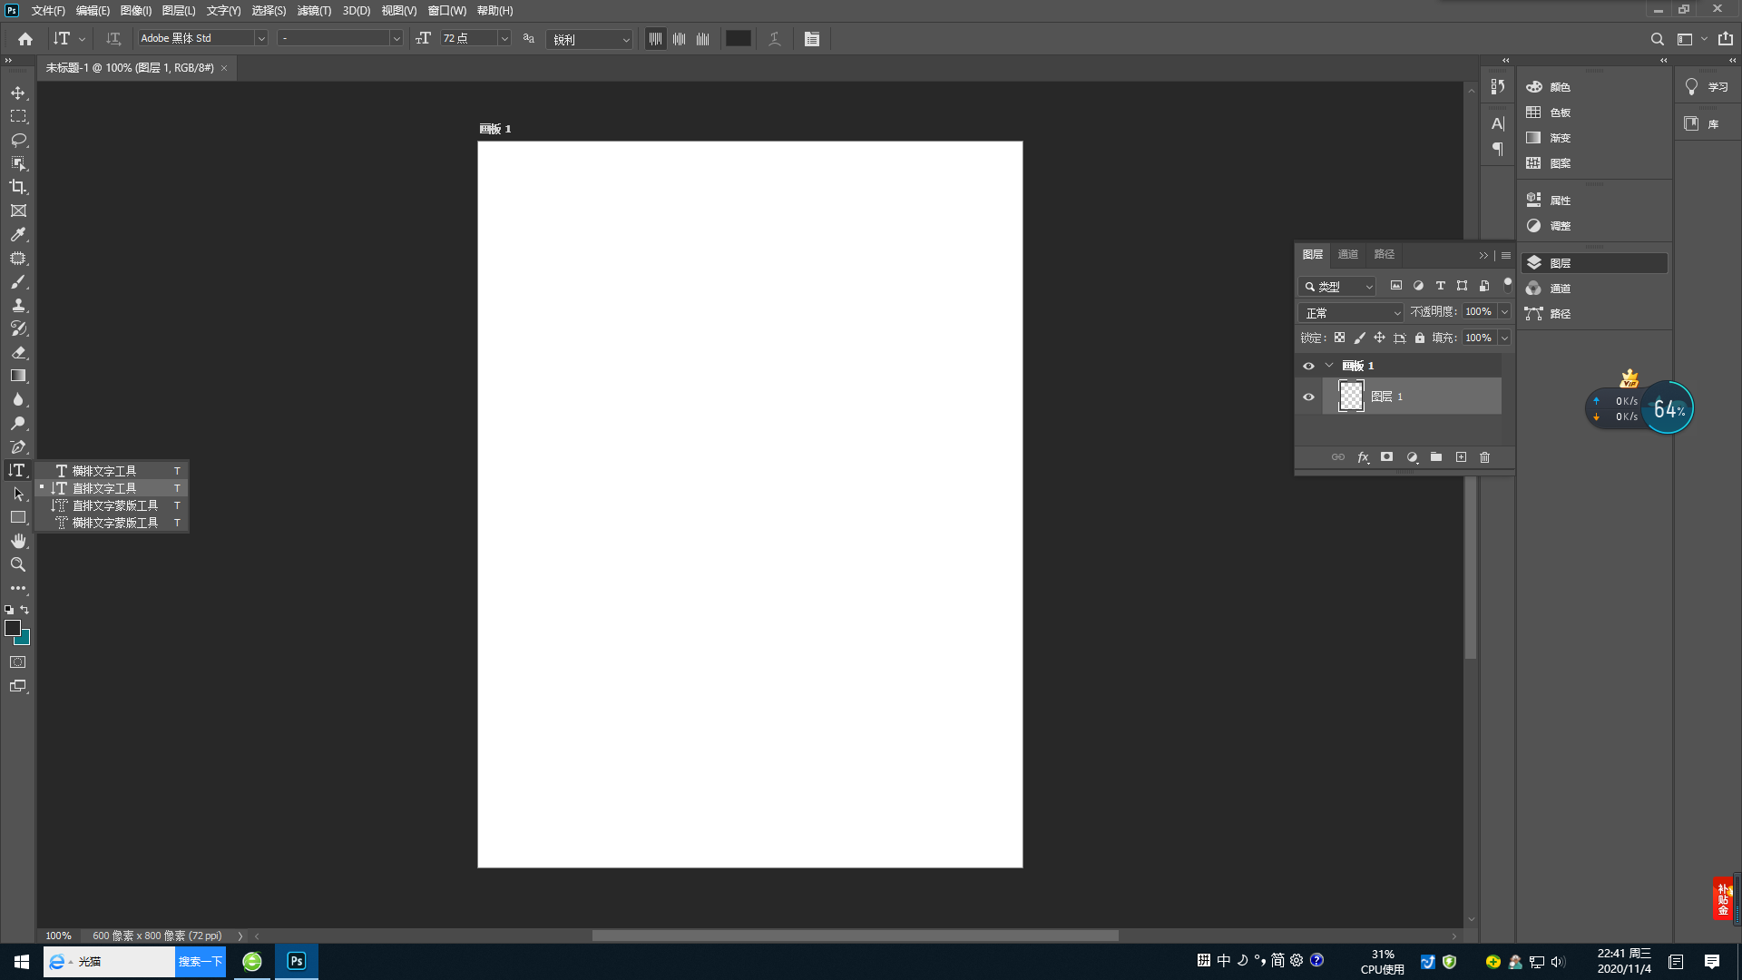Toggle lock image pixels brush icon

click(1359, 338)
